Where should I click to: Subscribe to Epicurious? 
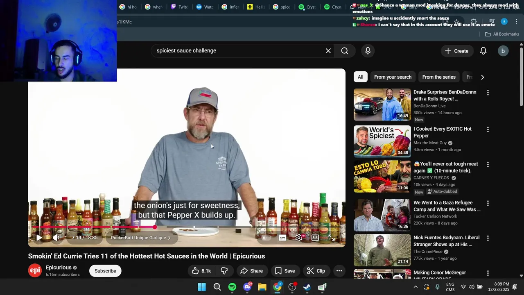[105, 271]
